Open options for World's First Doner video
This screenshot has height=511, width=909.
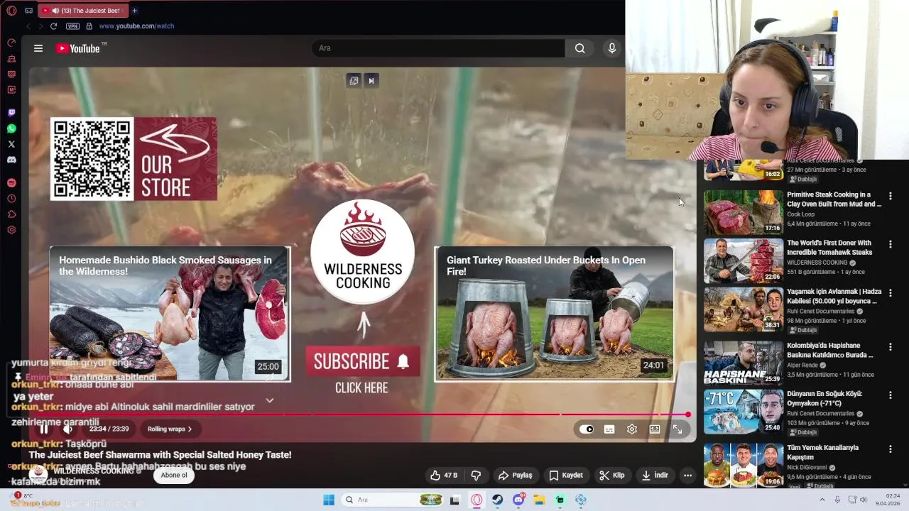click(890, 244)
